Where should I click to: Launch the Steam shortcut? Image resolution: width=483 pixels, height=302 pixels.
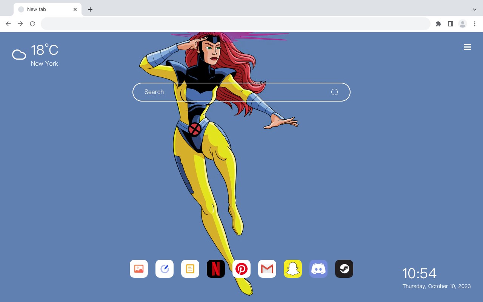[x=344, y=269]
